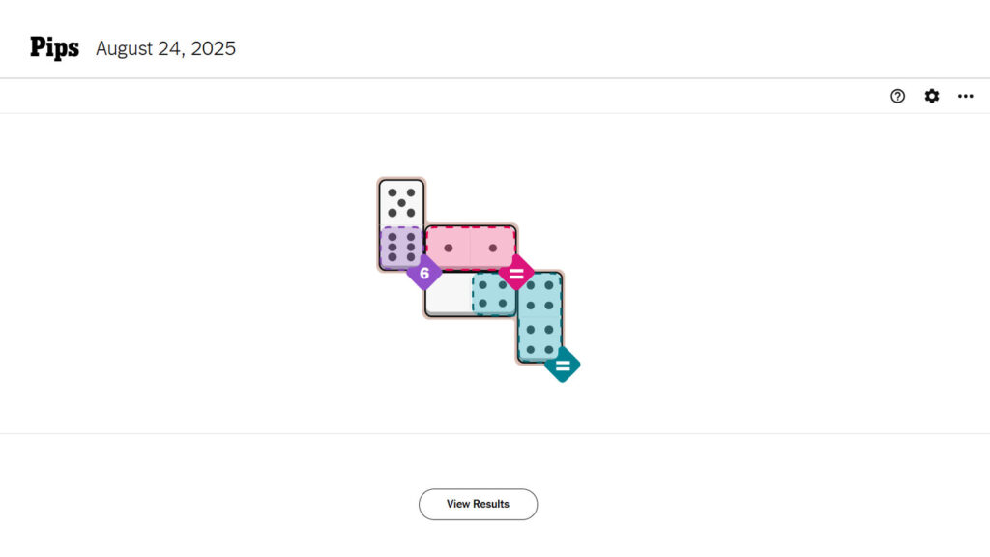Click the purple six-pip domino half

(400, 248)
